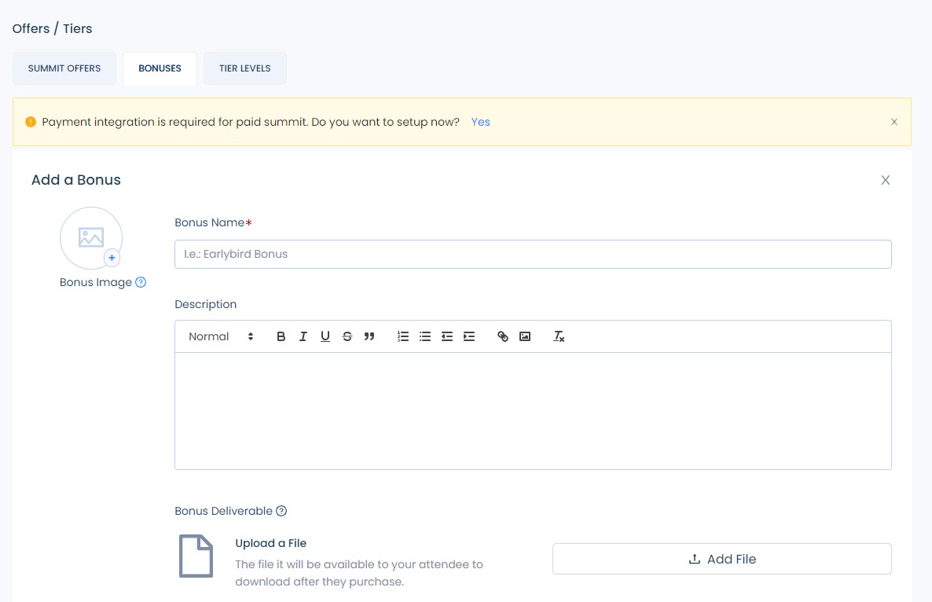Decrease indent in description editor
The height and width of the screenshot is (602, 932).
(x=447, y=336)
